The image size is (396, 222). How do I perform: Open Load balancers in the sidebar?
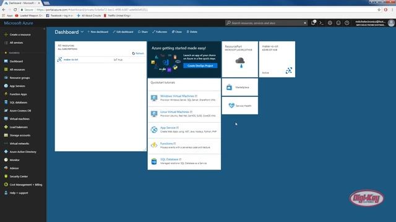tap(19, 127)
